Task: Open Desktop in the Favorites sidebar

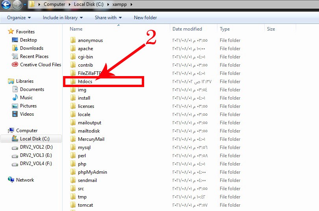Action: click(x=28, y=40)
